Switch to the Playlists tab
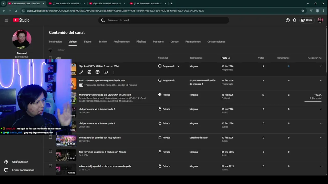The image size is (328, 184). (x=141, y=42)
